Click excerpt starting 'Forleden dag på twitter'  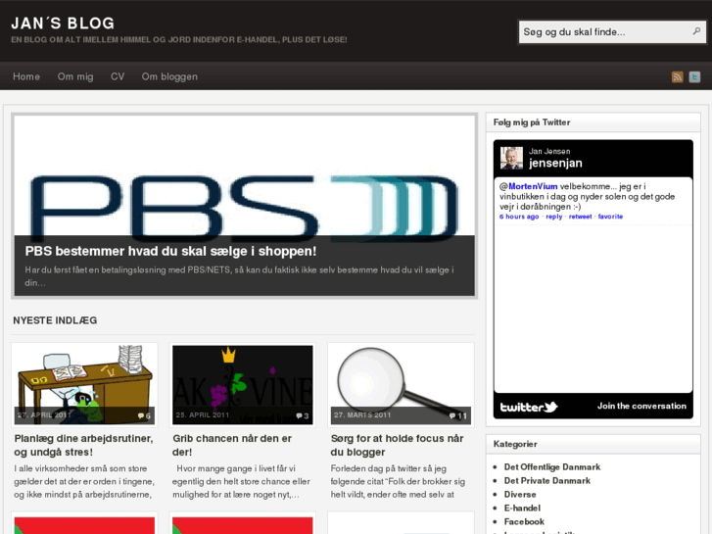tap(398, 481)
